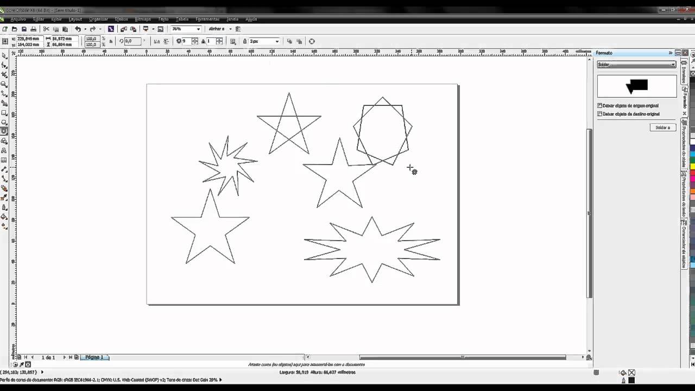Click the horizontal scrollbar

point(463,357)
